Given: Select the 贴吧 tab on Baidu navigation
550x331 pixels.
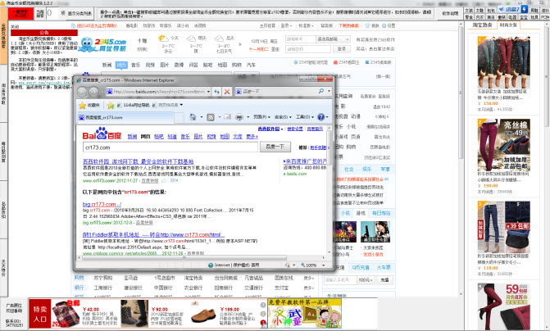Looking at the screenshot, I should tap(159, 136).
